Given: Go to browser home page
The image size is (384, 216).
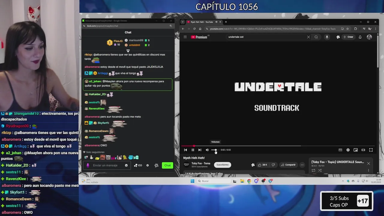Looking at the screenshot, I should click(x=200, y=29).
